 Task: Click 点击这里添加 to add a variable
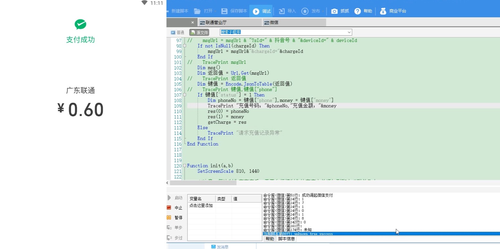201,205
